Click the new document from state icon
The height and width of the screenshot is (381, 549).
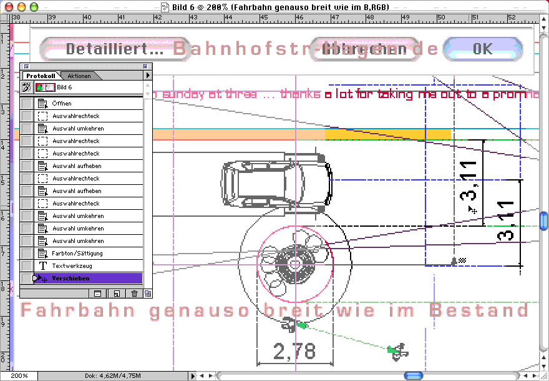tap(97, 293)
